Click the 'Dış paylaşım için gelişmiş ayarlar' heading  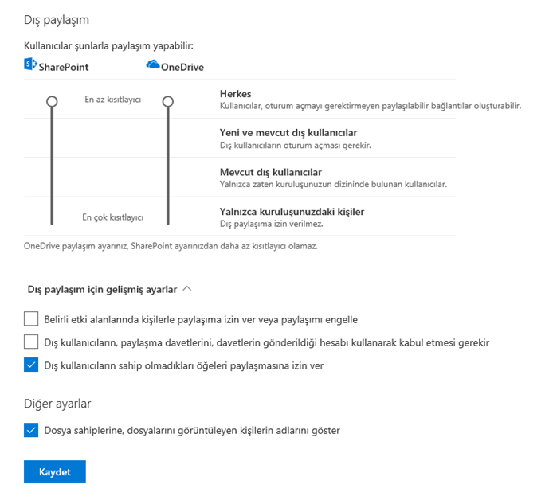click(102, 290)
